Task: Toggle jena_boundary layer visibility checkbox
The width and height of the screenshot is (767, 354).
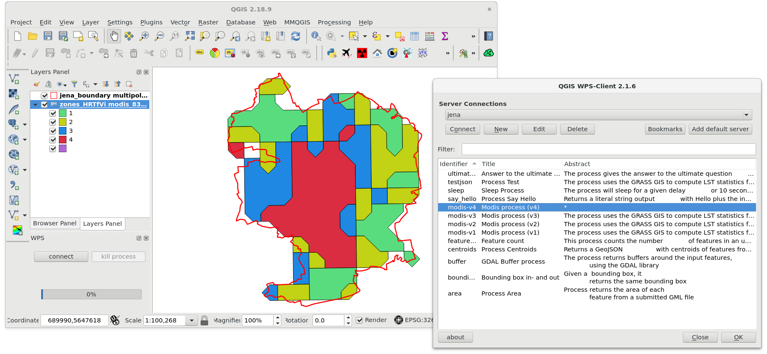Action: 45,95
